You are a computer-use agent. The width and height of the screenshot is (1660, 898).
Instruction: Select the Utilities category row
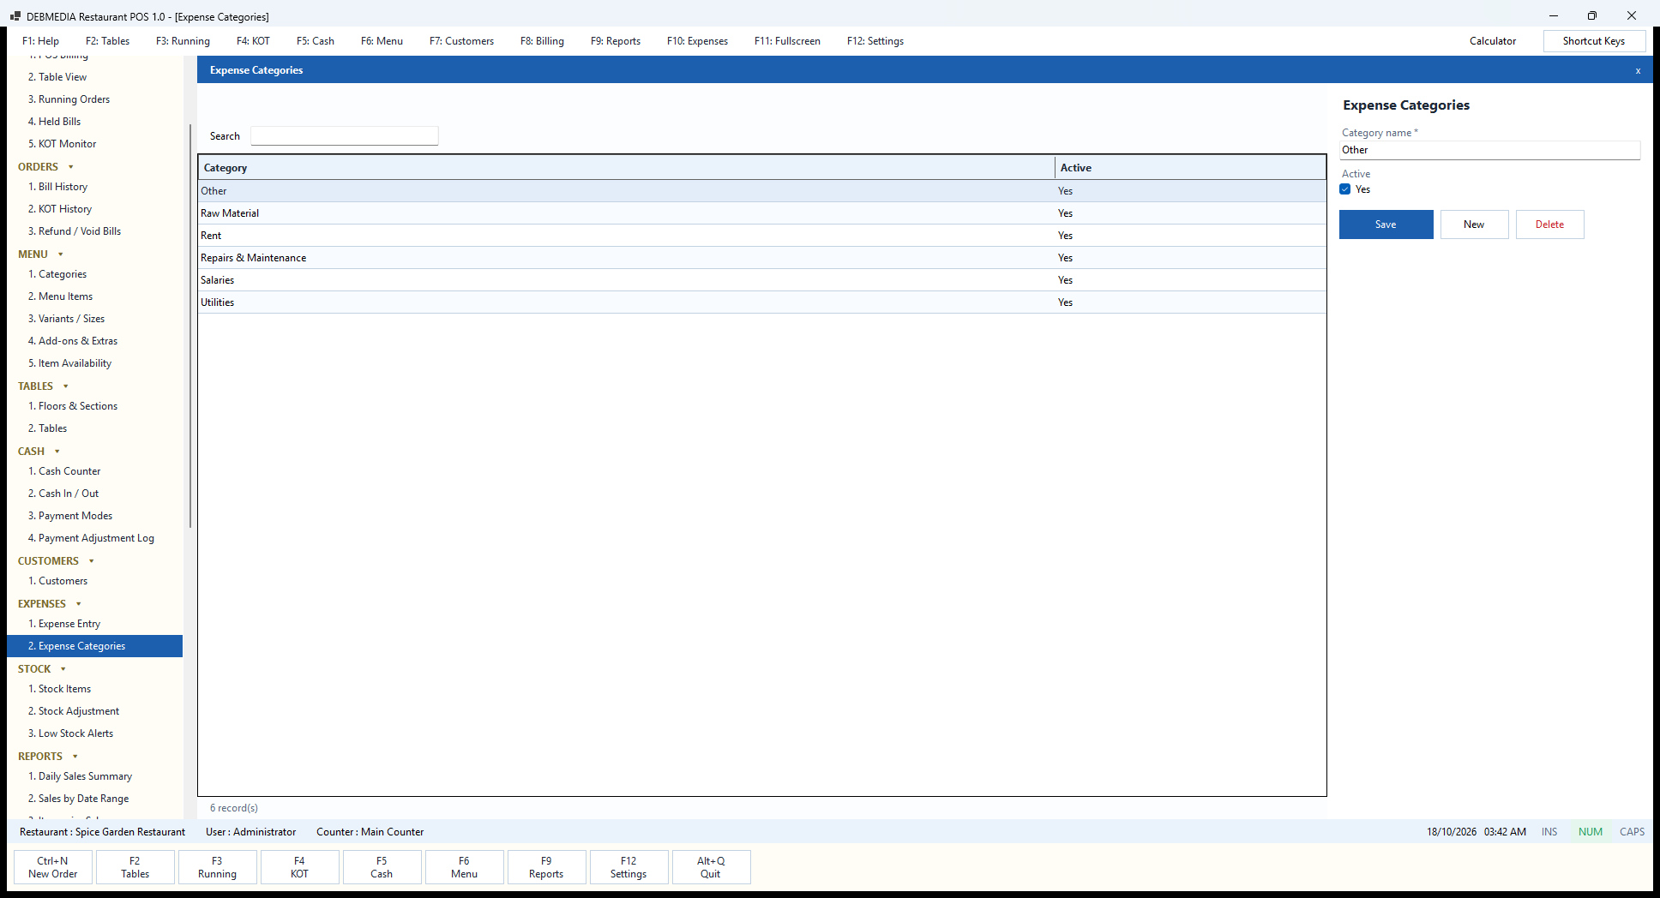(x=762, y=302)
